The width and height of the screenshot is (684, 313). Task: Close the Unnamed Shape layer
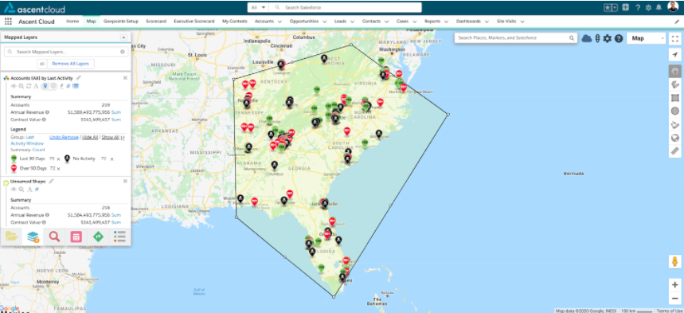coord(125,181)
